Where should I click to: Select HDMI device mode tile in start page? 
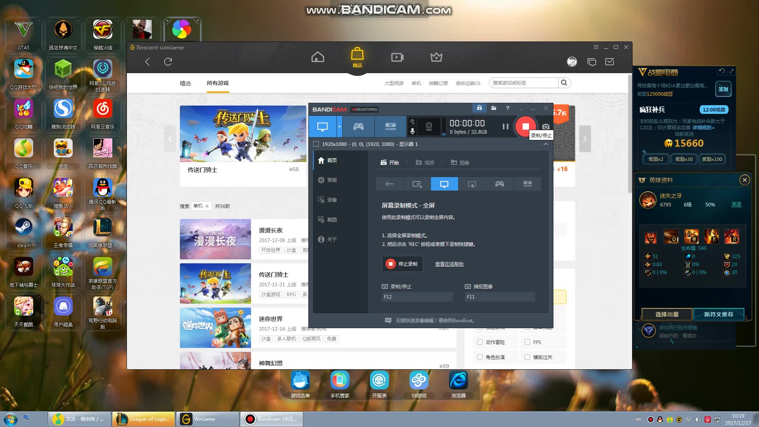coord(527,184)
